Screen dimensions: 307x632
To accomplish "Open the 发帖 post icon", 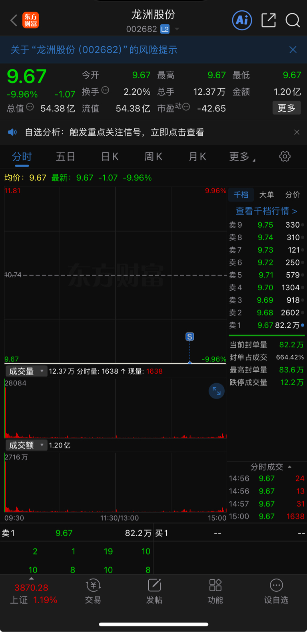I will coord(154,591).
